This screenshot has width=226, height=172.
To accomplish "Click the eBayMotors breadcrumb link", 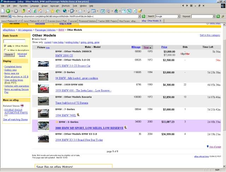I will coord(9,30).
